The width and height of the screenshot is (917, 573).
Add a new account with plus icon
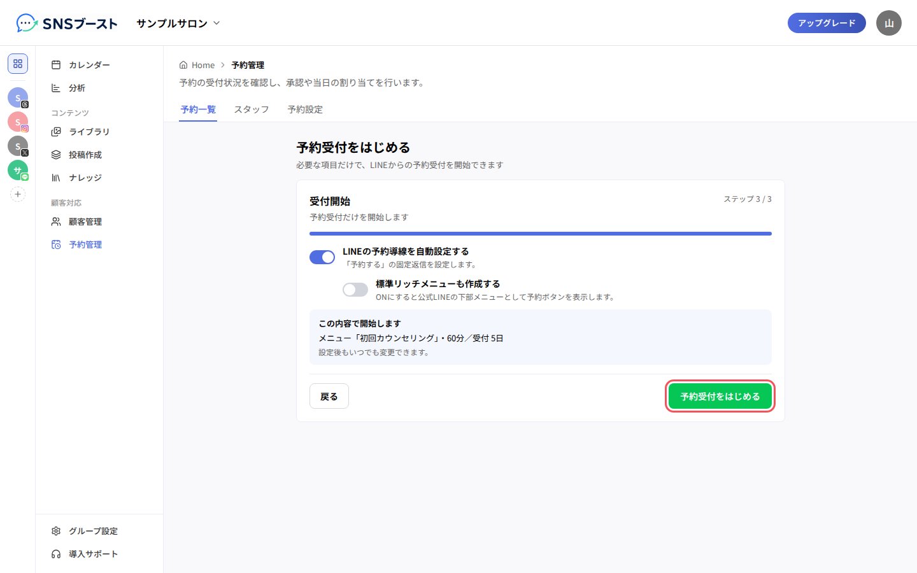point(18,194)
